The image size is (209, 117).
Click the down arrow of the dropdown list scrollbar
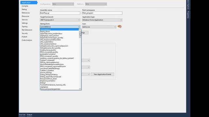pyautogui.click(x=80, y=89)
